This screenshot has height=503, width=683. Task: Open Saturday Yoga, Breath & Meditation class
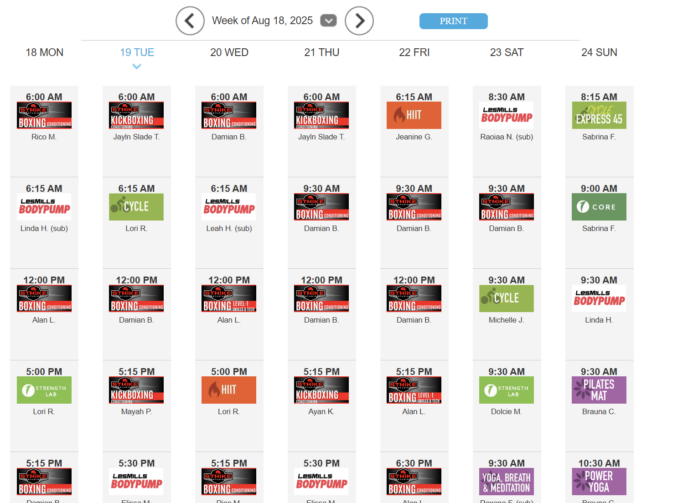507,482
